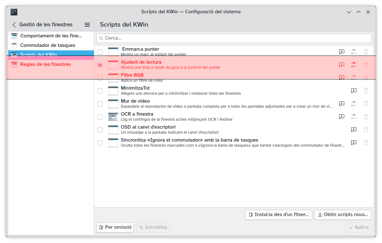Enable the Filtre RGB checkbox
Viewport: 382px width, 243px height.
tap(100, 78)
